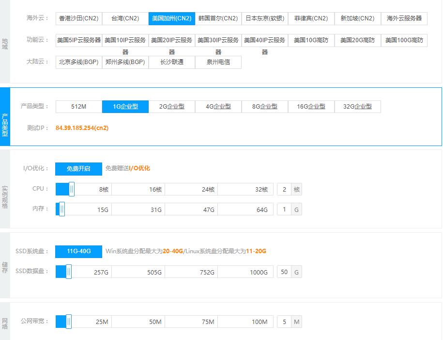Choose 美国10G高防 function cloud

point(311,40)
